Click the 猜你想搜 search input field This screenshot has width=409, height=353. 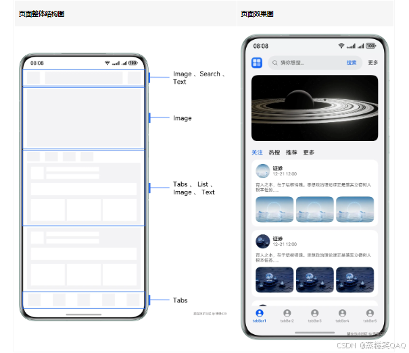(315, 63)
